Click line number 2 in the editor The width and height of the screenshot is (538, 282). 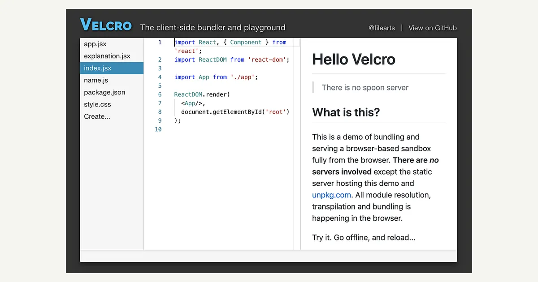(x=160, y=60)
